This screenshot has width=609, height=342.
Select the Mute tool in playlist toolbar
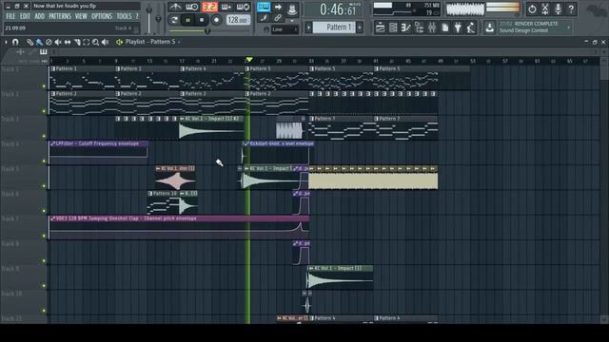pos(58,42)
